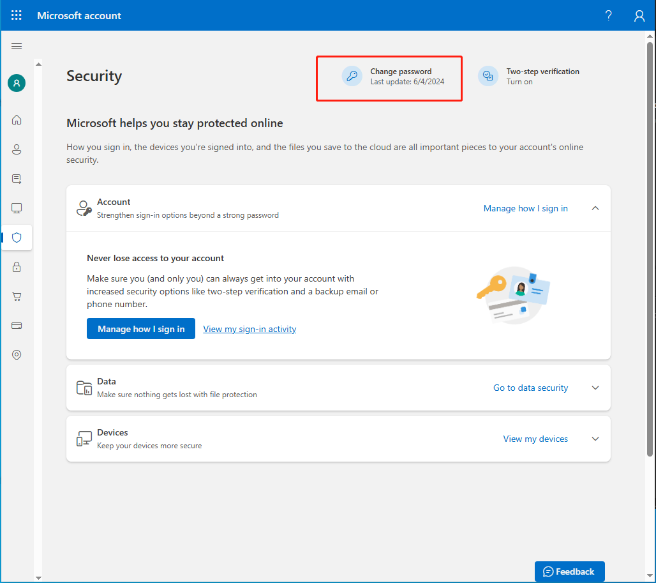Open View my sign-in activity link
This screenshot has height=583, width=656.
(249, 328)
